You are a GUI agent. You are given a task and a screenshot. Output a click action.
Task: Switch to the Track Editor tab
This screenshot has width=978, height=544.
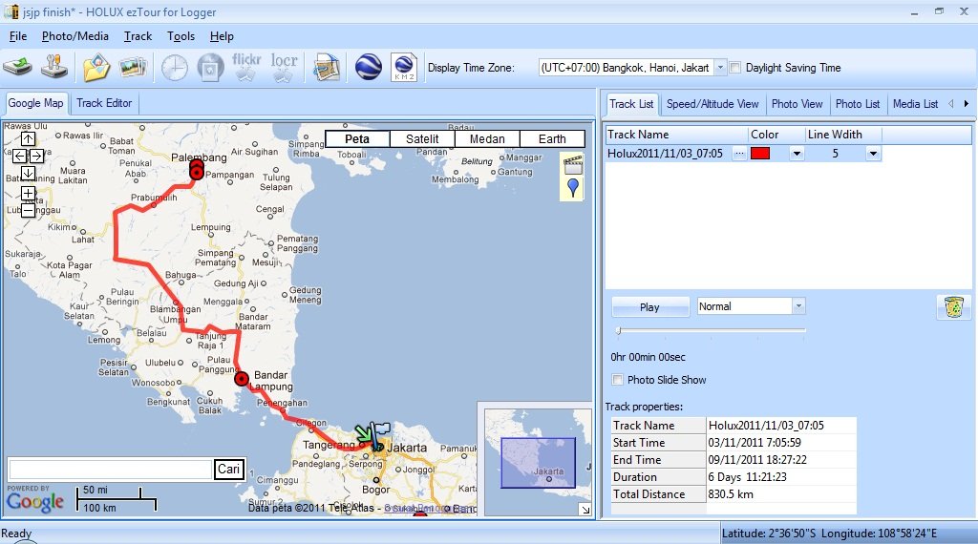click(x=104, y=103)
